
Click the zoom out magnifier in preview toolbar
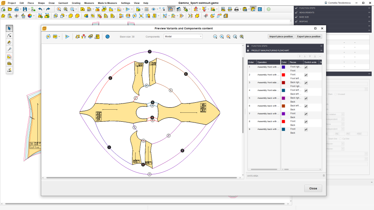coord(215,37)
